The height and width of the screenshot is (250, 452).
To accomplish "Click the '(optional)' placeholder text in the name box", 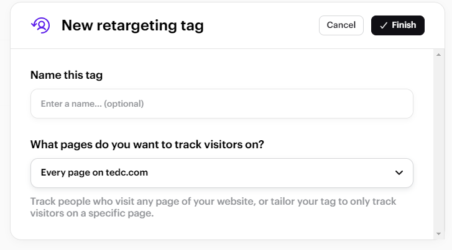I will point(124,104).
